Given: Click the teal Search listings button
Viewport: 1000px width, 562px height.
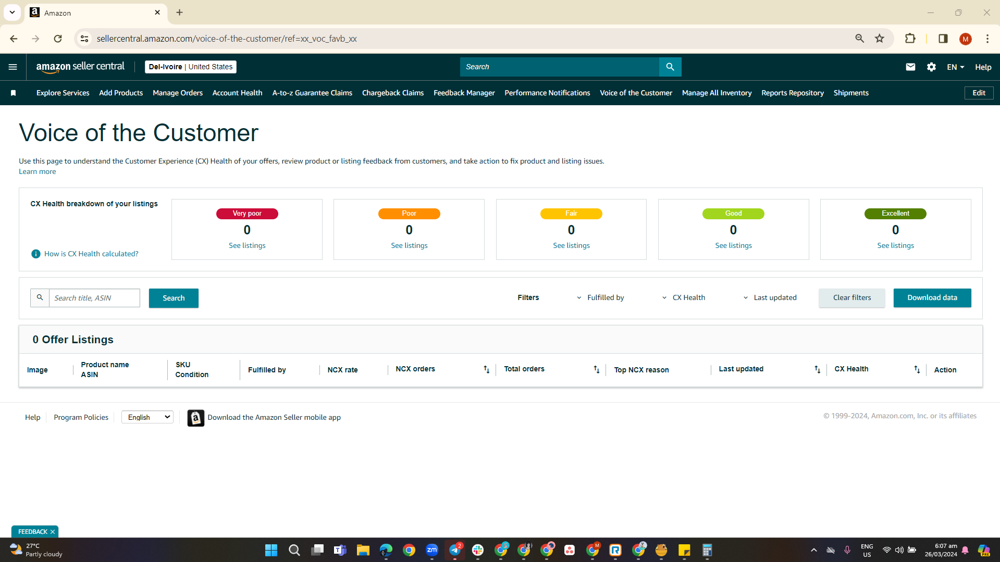Looking at the screenshot, I should click(174, 298).
